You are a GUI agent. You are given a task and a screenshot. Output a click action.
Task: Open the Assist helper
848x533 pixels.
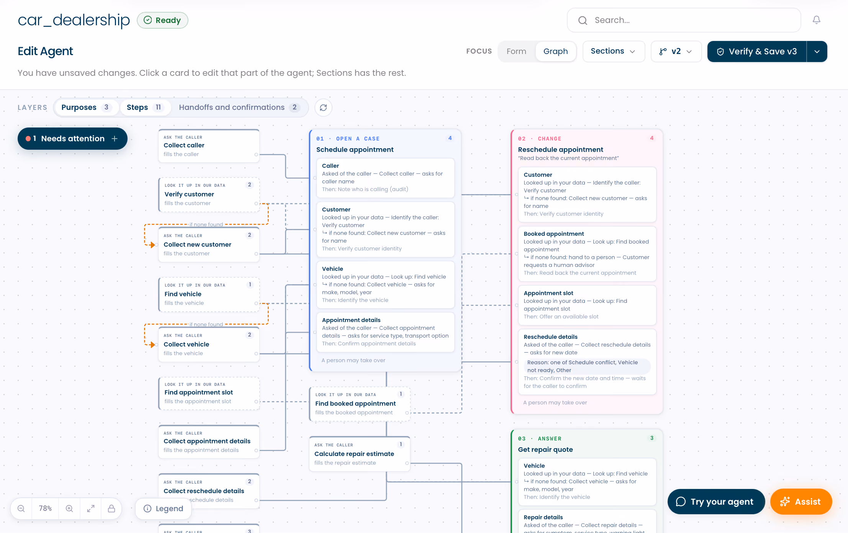[801, 502]
